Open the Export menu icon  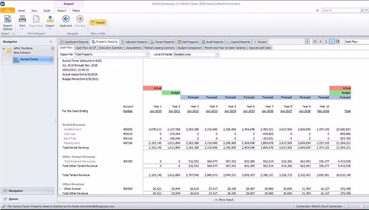point(50,19)
